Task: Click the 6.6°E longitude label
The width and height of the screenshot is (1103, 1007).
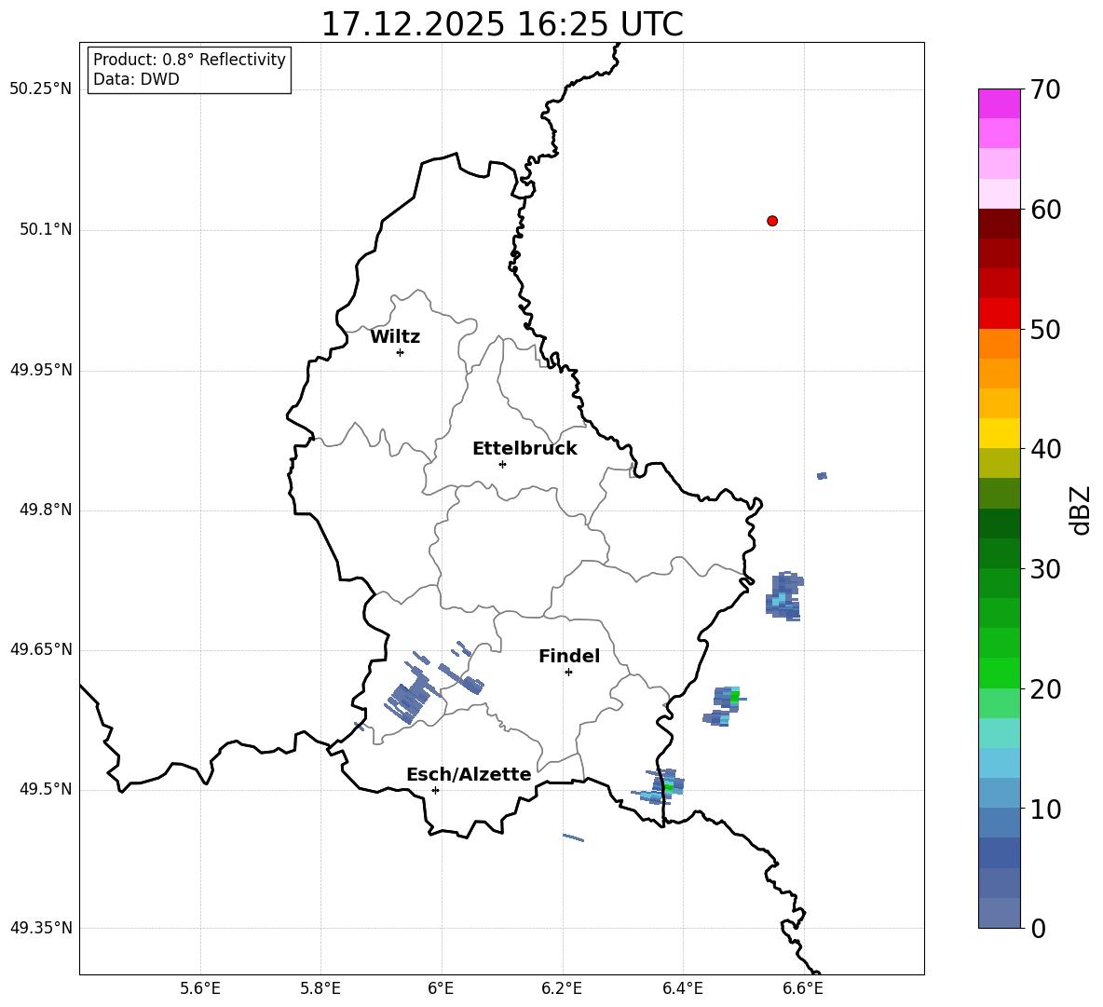Action: (803, 988)
